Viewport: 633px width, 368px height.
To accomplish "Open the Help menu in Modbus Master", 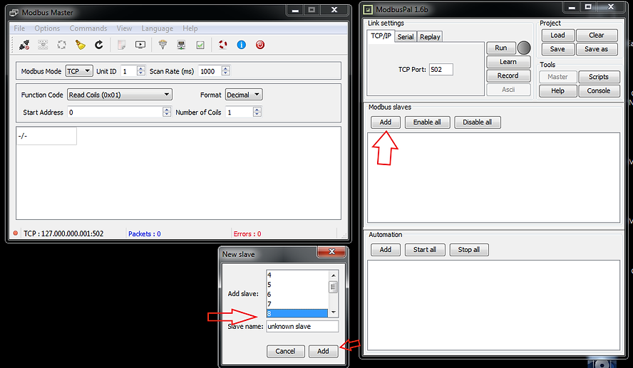I will (190, 28).
